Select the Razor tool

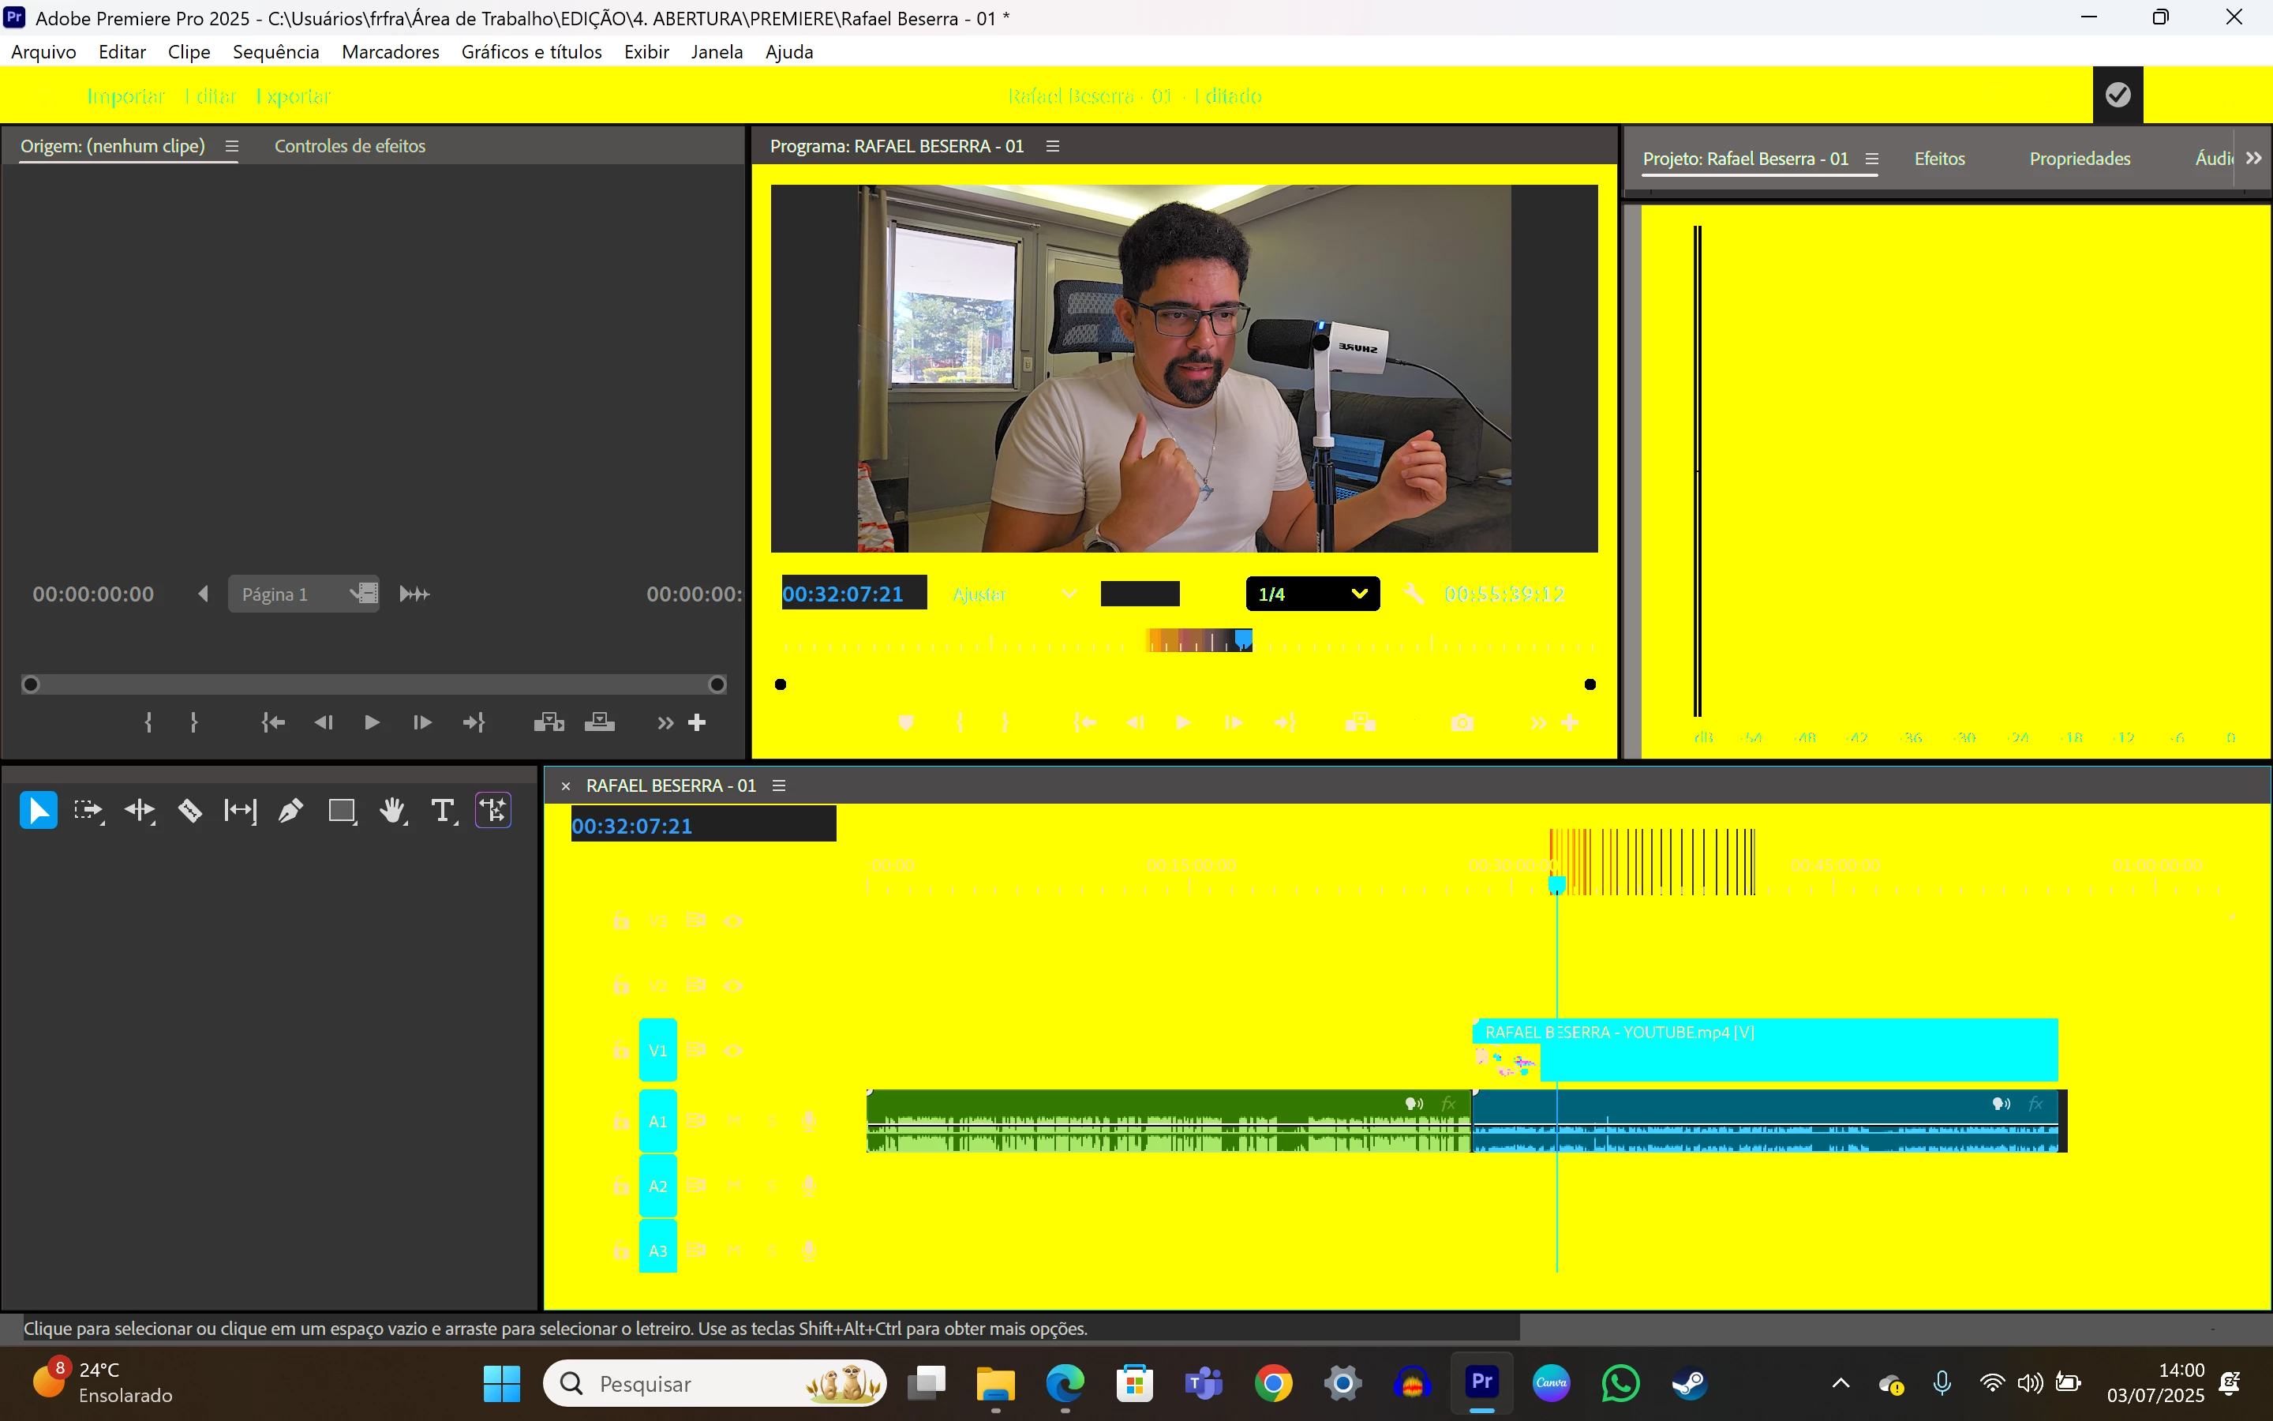pyautogui.click(x=189, y=810)
